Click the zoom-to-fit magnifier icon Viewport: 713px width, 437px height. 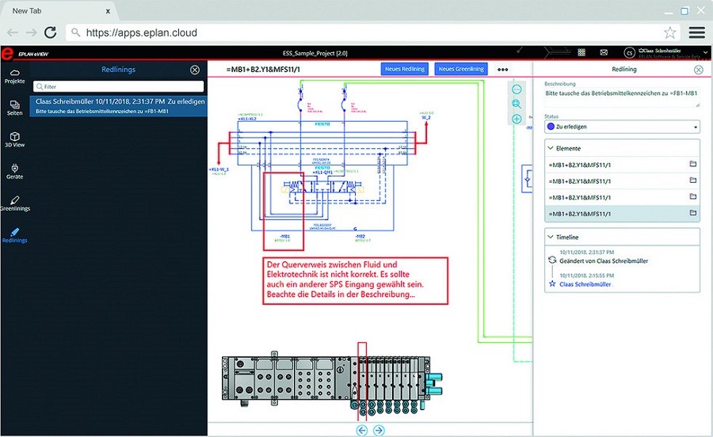click(517, 104)
